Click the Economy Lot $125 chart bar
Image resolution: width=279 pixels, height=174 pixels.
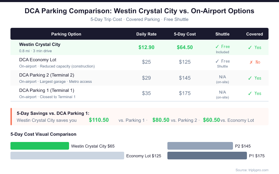67,156
